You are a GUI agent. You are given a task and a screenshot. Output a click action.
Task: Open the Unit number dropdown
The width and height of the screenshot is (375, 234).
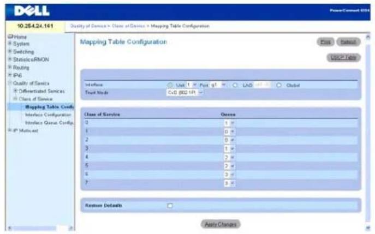tap(192, 85)
